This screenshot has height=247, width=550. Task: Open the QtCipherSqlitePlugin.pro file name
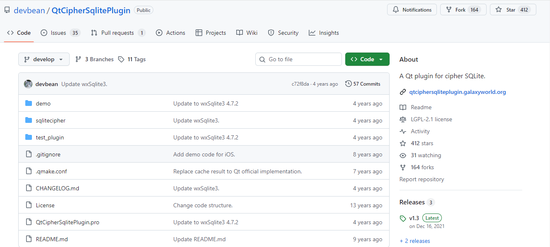click(68, 222)
